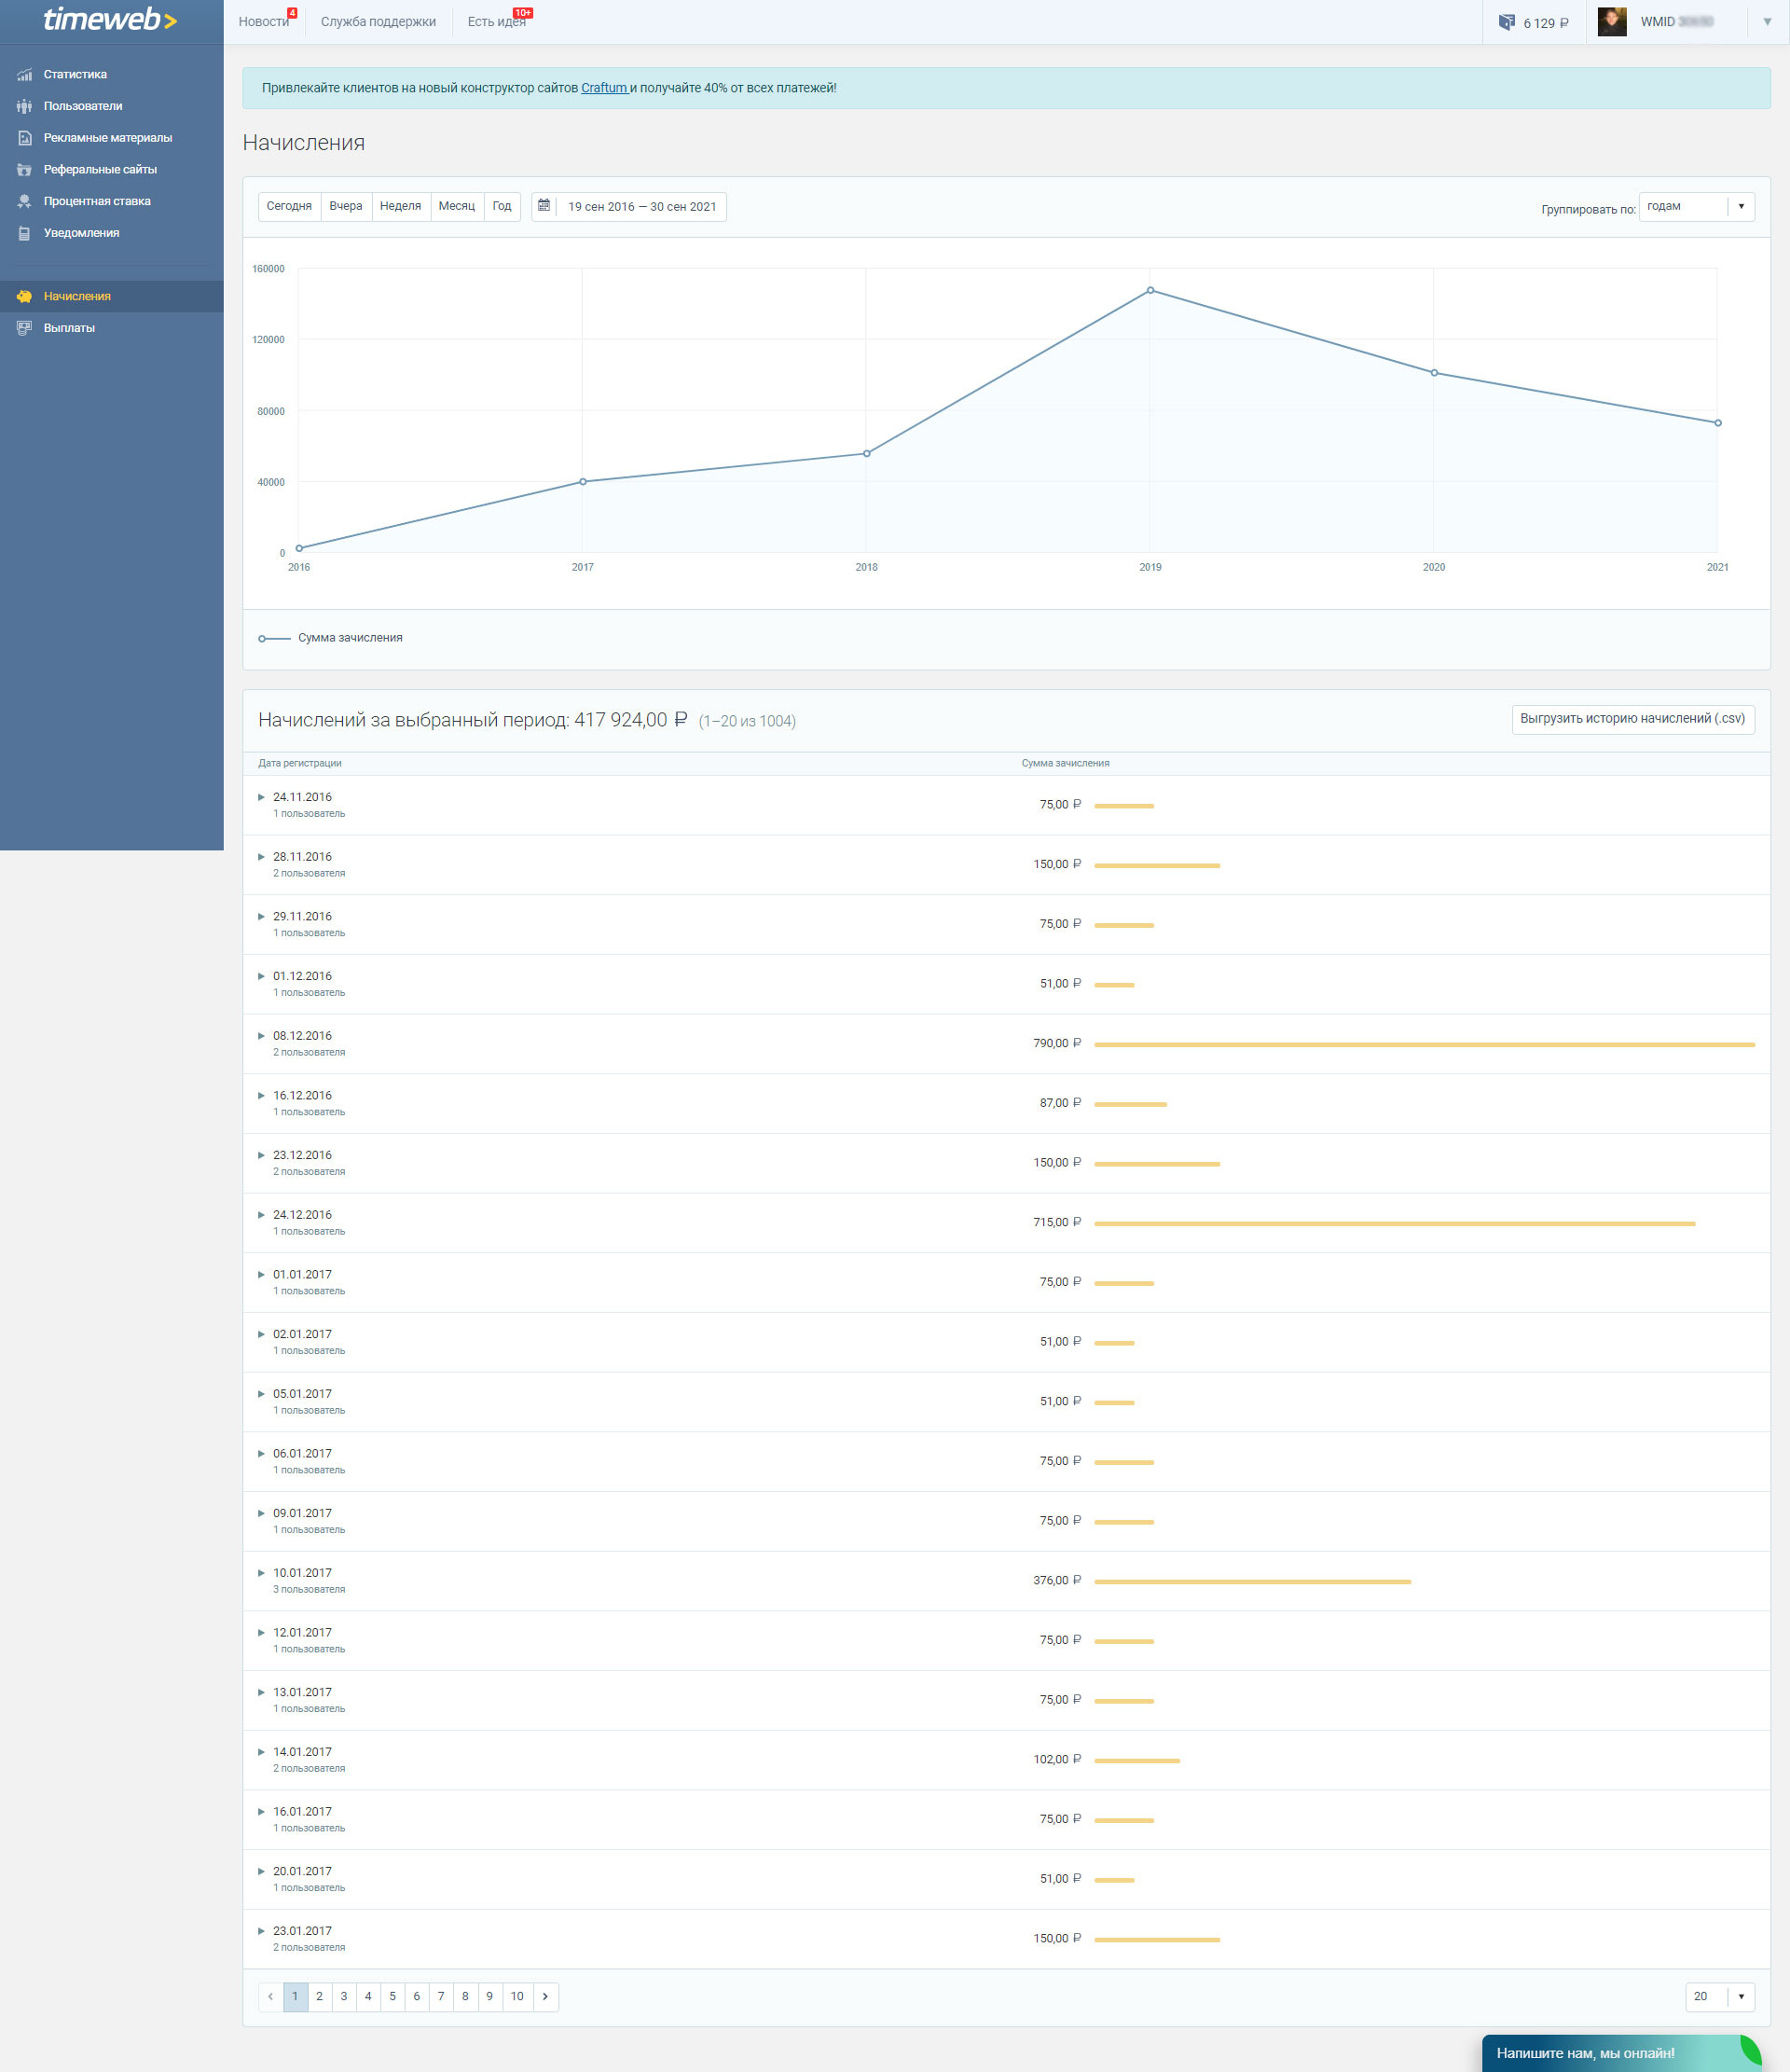Click the Реферальные сайты icon

tap(24, 170)
